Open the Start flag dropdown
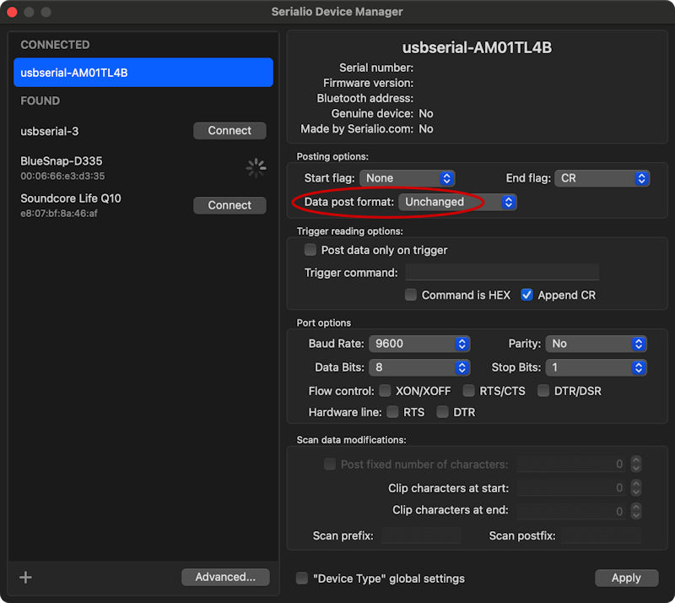Screen dimensions: 675x603 [x=407, y=178]
